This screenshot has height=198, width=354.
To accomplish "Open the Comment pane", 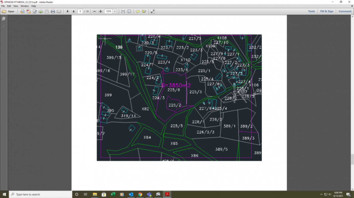I will click(x=345, y=11).
